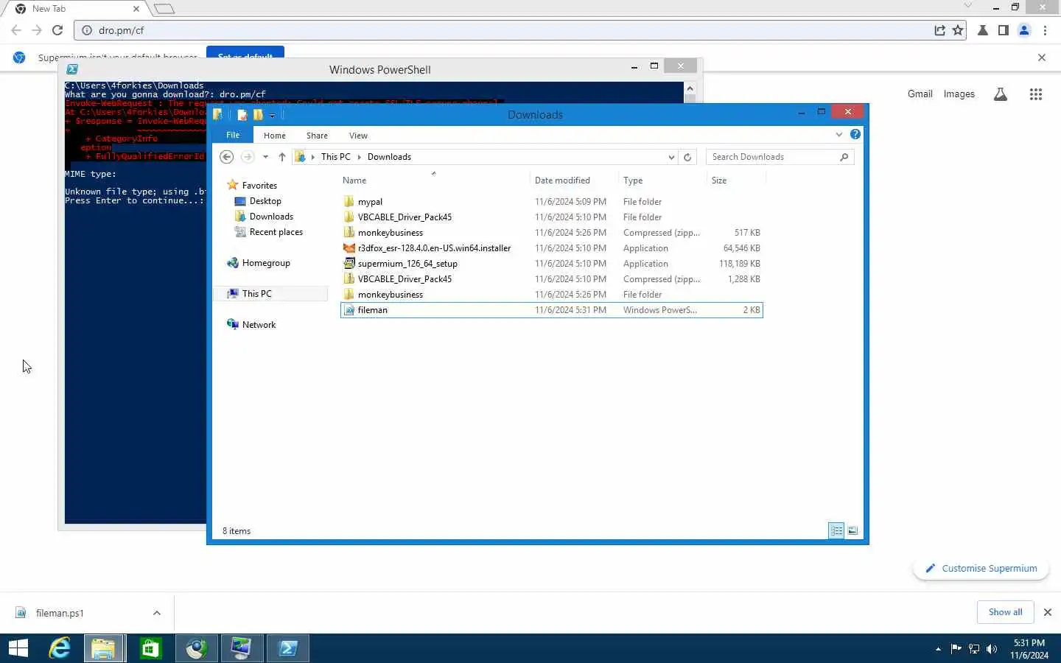Image resolution: width=1061 pixels, height=663 pixels.
Task: Click the Properties quick access icon in Downloads title bar
Action: [242, 114]
